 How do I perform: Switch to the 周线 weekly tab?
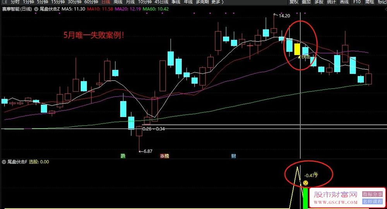(118, 2)
